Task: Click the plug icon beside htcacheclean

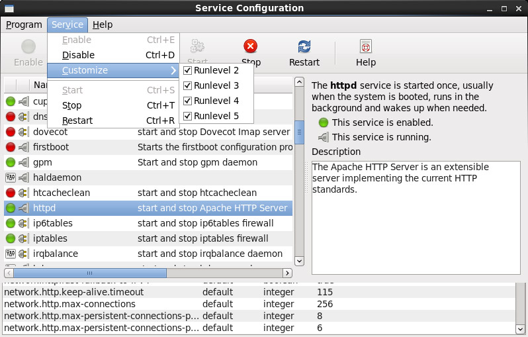Action: tap(23, 193)
